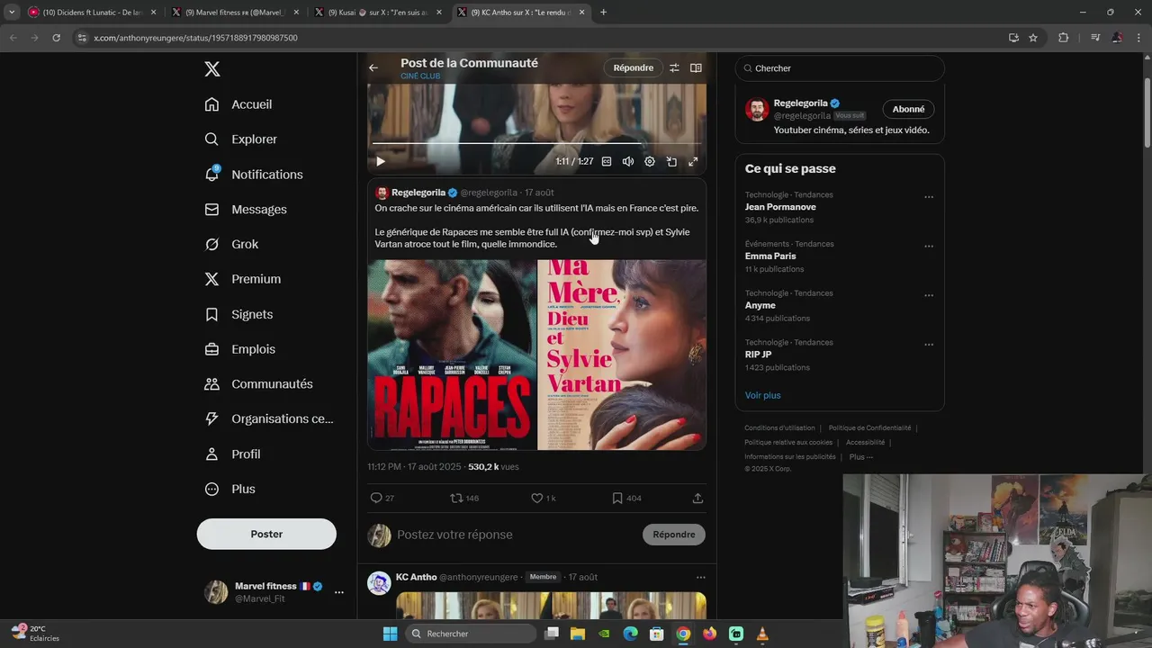Click the Voir plus link
1152x648 pixels.
pos(762,395)
